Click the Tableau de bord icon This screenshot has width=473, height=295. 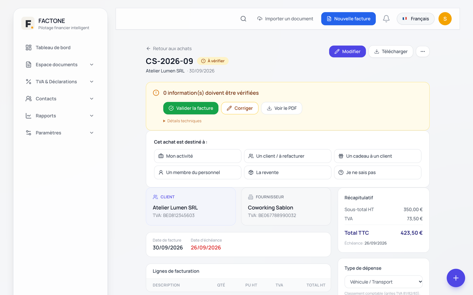(x=28, y=47)
